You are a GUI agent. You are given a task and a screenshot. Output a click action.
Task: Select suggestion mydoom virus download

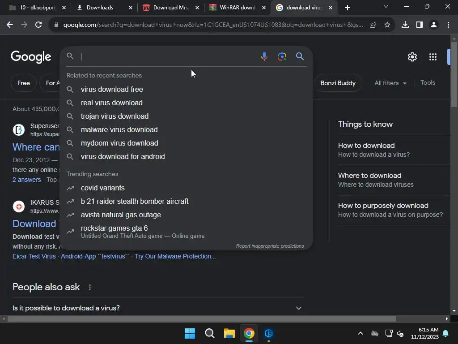point(187,143)
